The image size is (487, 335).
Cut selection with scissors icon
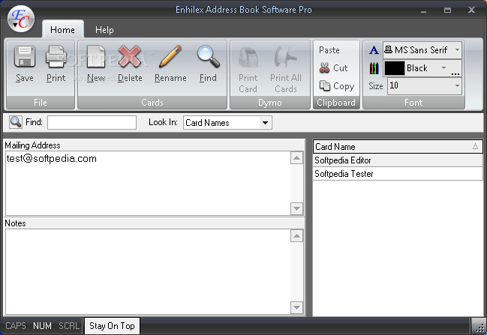coord(334,68)
